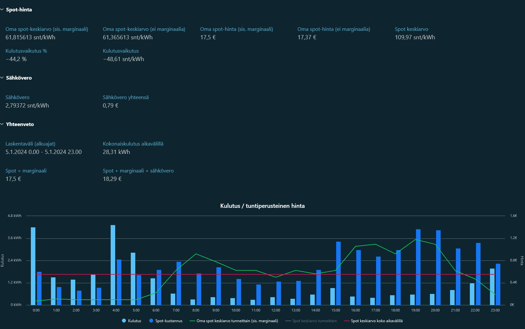Toggle the Oma spot keskiarvo tunneittain label
Viewport: 525px width, 329px height.
(237, 321)
